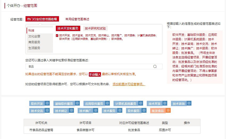Uncheck the 技术开发 scope checkbox
The height and width of the screenshot is (139, 226).
57,36
